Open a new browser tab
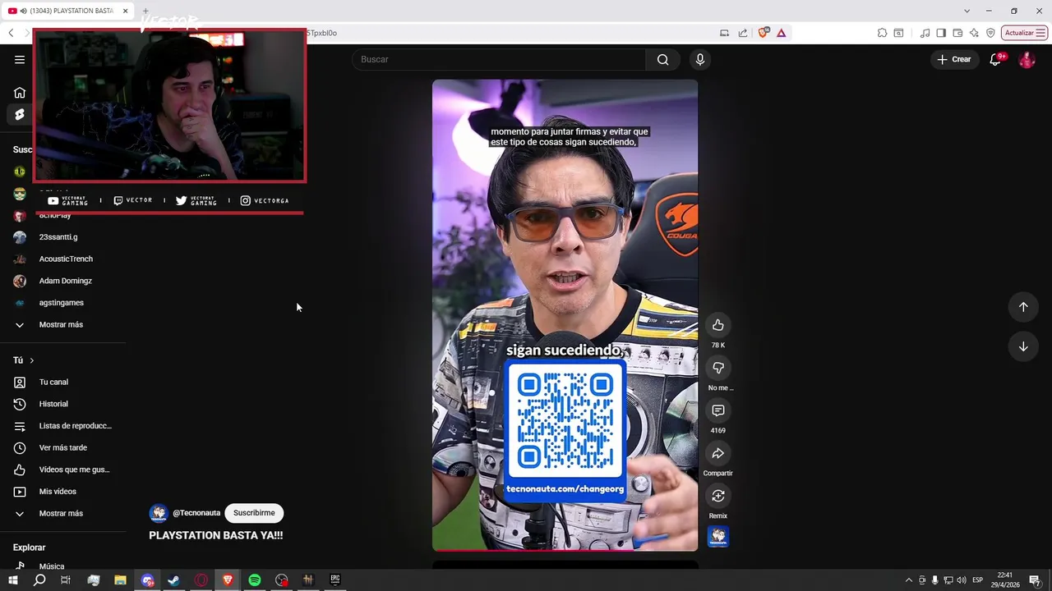The height and width of the screenshot is (591, 1052). pos(145,11)
